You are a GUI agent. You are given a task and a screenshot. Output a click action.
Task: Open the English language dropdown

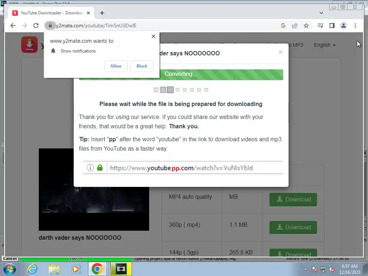coord(325,45)
